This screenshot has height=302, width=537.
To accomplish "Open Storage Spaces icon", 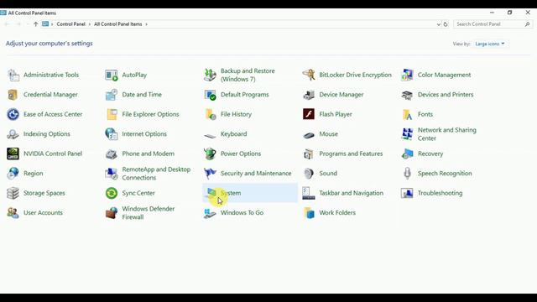I will click(13, 193).
